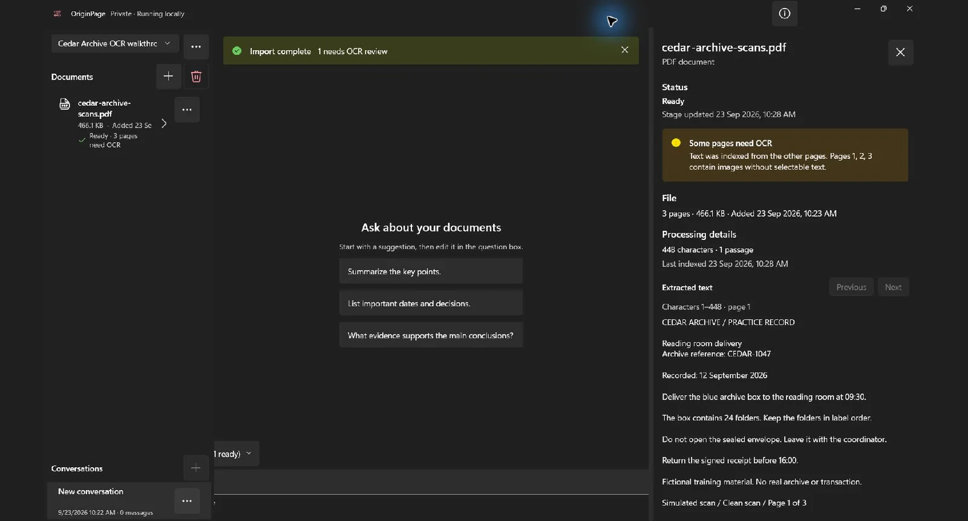
Task: Choose Summarize the key points suggestion
Action: point(431,271)
